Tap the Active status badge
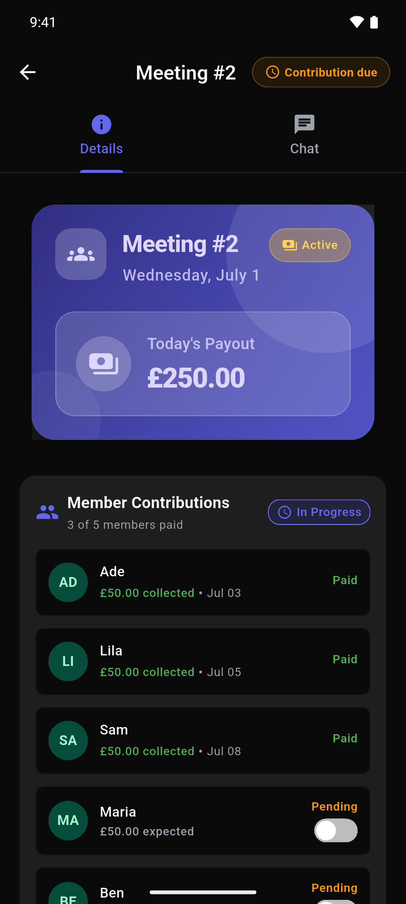The height and width of the screenshot is (904, 406). pyautogui.click(x=310, y=245)
